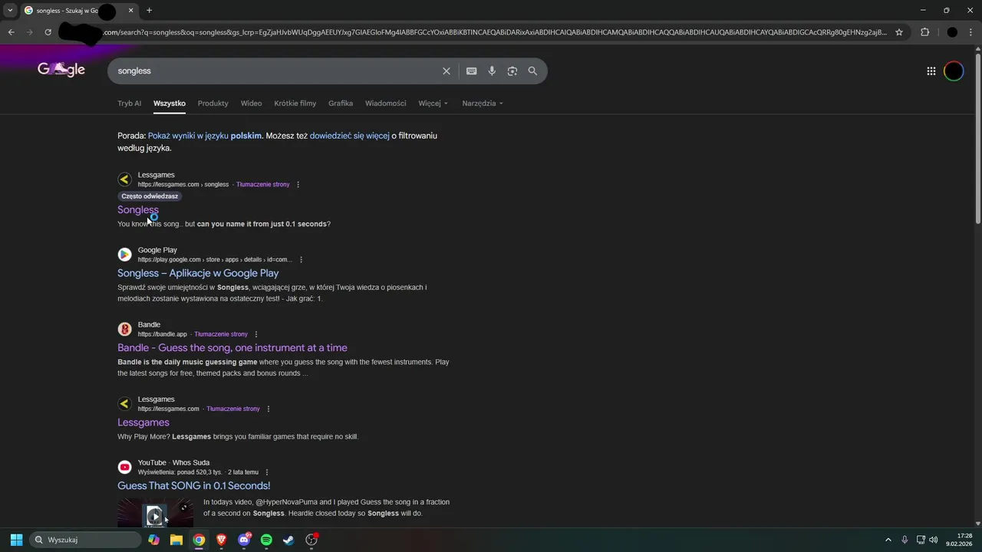Open Copilot from the taskbar
Screen dimensions: 982x552
pyautogui.click(x=154, y=540)
